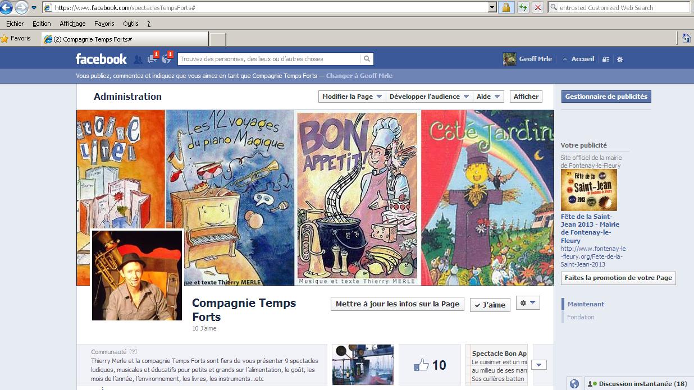Open the Fichier menu
The image size is (694, 390).
coord(15,24)
